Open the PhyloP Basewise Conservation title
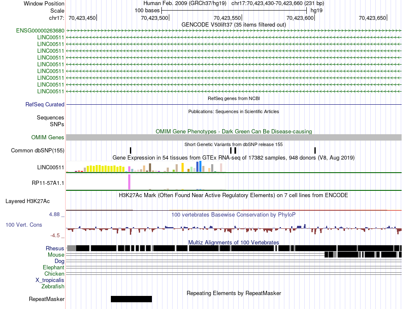The height and width of the screenshot is (309, 402). coord(234,214)
